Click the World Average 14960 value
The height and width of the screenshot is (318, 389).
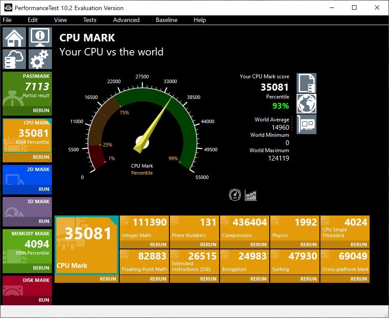coord(280,127)
